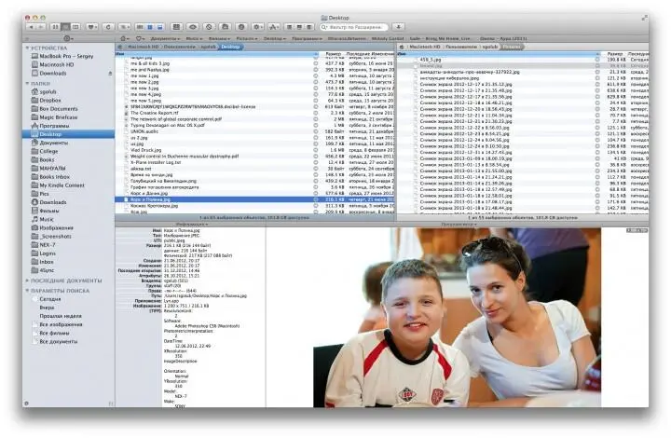Click the preview photo of two people
This screenshot has height=438, width=671.
click(x=457, y=318)
